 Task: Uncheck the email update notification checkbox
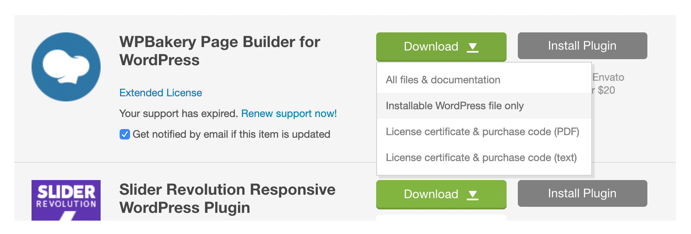click(x=125, y=134)
